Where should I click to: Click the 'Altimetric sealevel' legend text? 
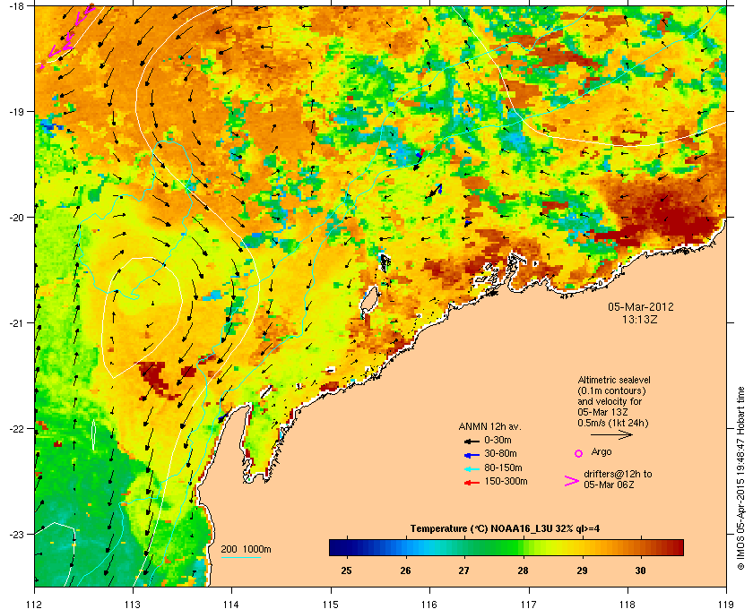point(614,380)
